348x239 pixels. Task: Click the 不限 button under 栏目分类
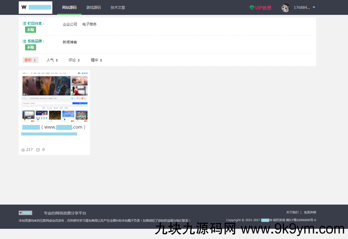pyautogui.click(x=30, y=29)
